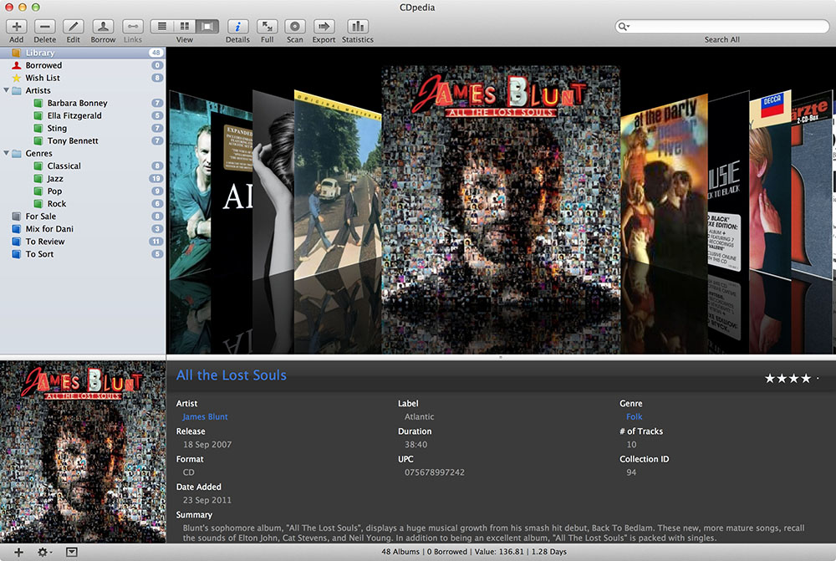Click the add collection plus button
Viewport: 836px width, 561px height.
pyautogui.click(x=18, y=553)
